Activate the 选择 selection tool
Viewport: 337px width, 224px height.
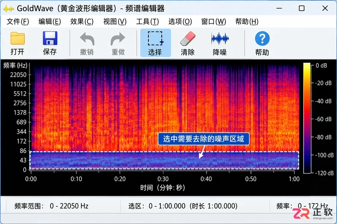[155, 43]
